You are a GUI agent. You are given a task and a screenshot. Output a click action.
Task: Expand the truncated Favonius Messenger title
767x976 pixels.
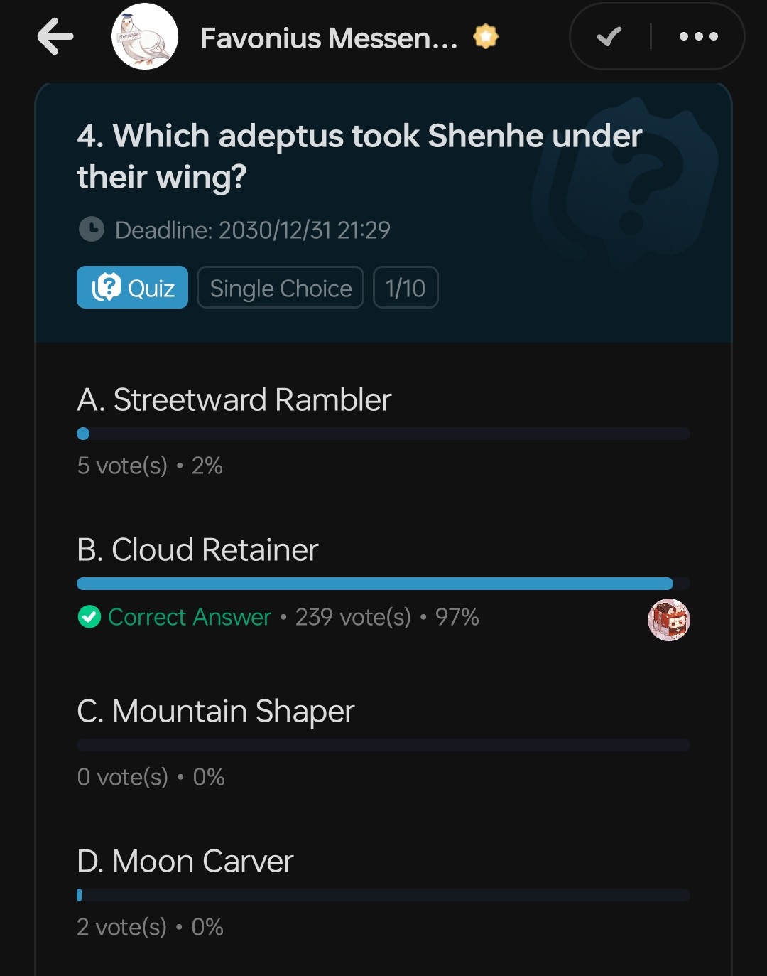[x=327, y=37]
